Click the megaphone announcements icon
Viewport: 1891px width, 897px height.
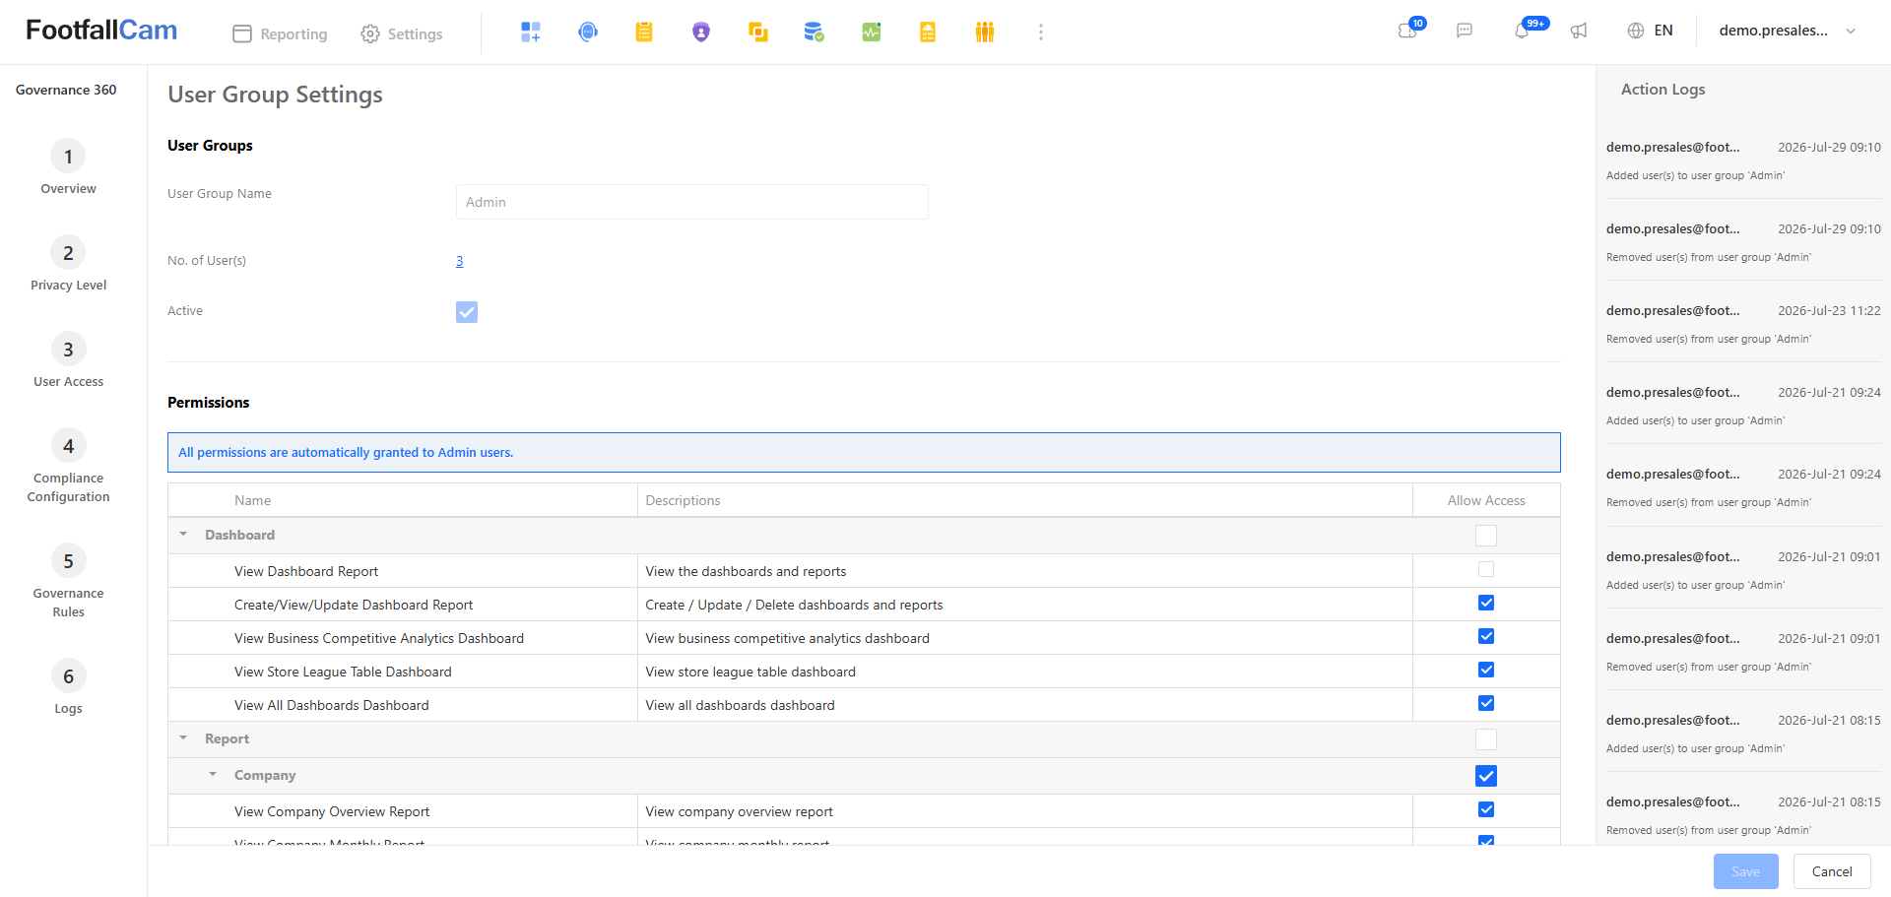click(1579, 31)
